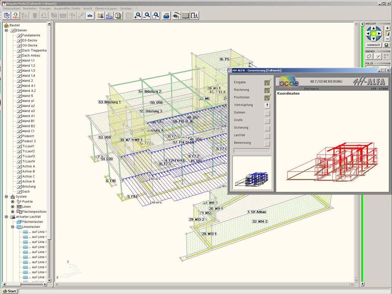Toggle the Wand 1.1 layer checkbox
Viewport: 392px width, 294px height.
pyautogui.click(x=19, y=60)
